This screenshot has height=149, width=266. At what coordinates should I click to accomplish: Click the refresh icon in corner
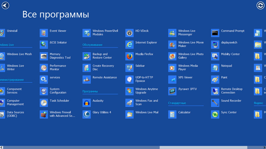pos(260,5)
